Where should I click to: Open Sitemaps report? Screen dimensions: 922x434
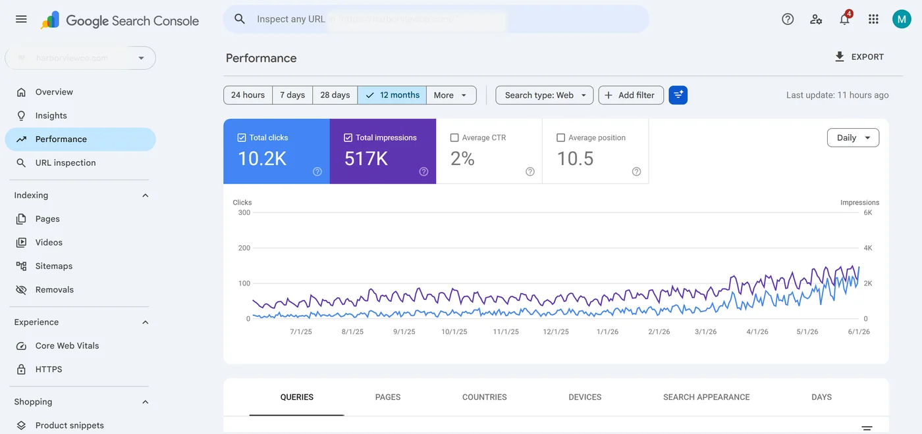coord(80,266)
